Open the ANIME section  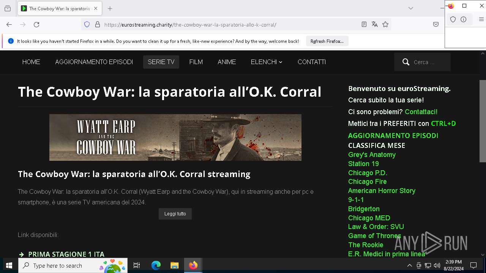pyautogui.click(x=227, y=62)
